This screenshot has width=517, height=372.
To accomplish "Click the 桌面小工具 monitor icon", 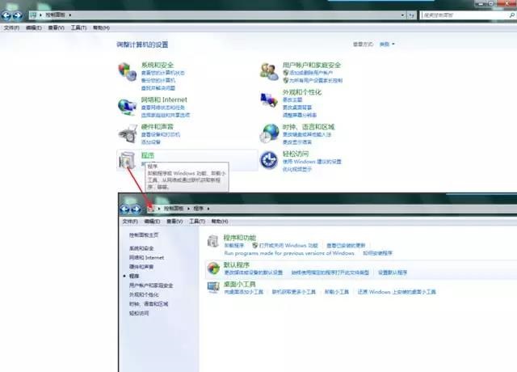I will 213,288.
